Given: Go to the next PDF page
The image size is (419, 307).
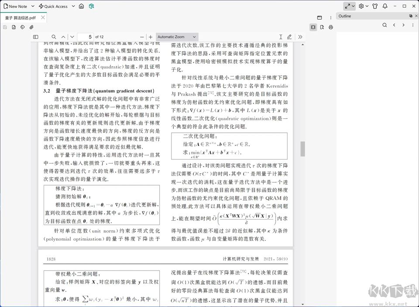Looking at the screenshot, I should click(72, 37).
